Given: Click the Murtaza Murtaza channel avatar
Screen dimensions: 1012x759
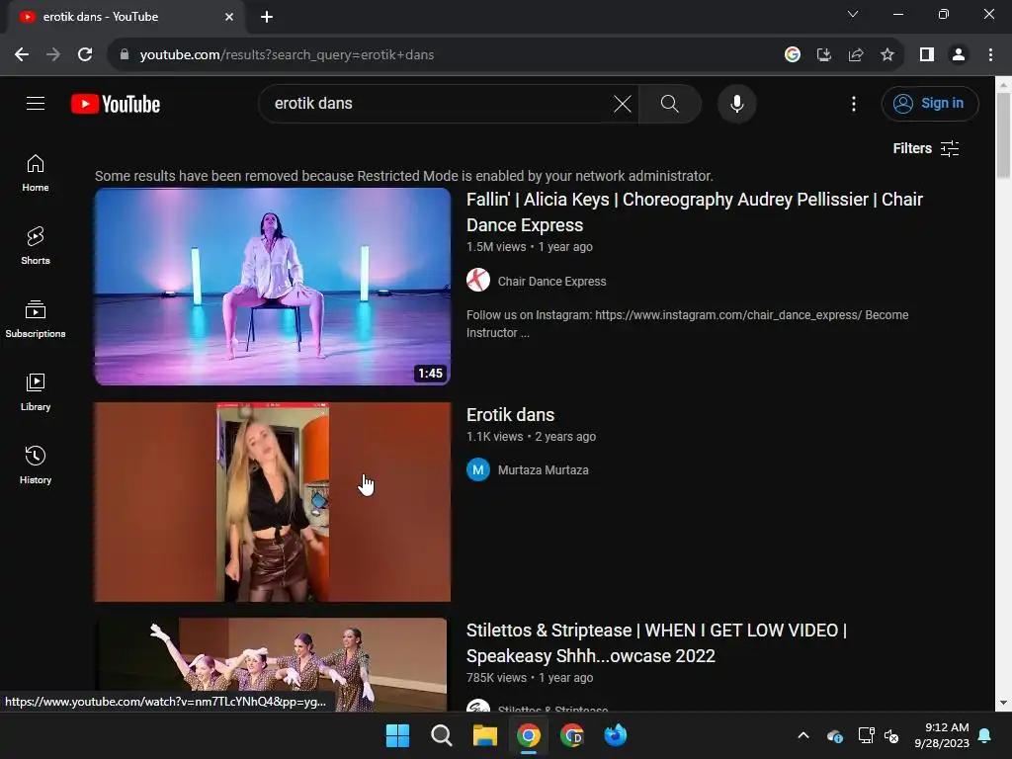Looking at the screenshot, I should (x=478, y=469).
